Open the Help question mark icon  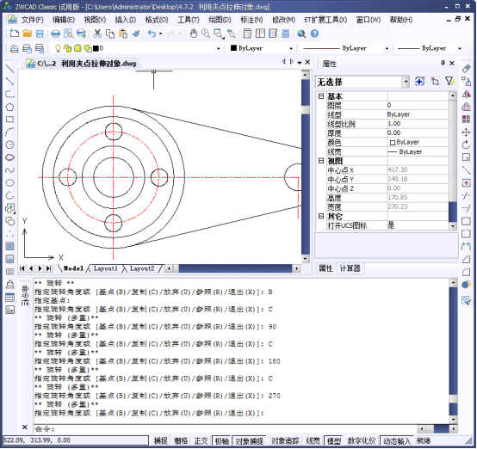314,34
